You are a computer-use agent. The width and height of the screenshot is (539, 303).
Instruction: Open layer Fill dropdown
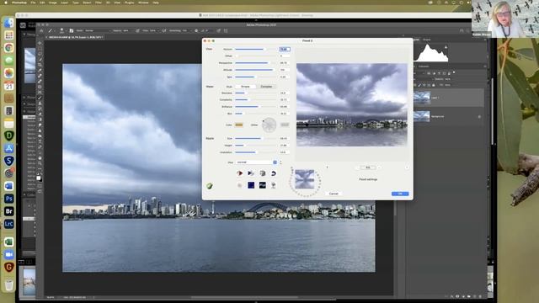coord(447,85)
